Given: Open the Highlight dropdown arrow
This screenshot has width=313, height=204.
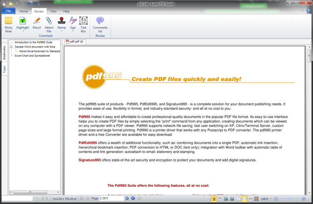Looking at the screenshot, I should [23, 31].
